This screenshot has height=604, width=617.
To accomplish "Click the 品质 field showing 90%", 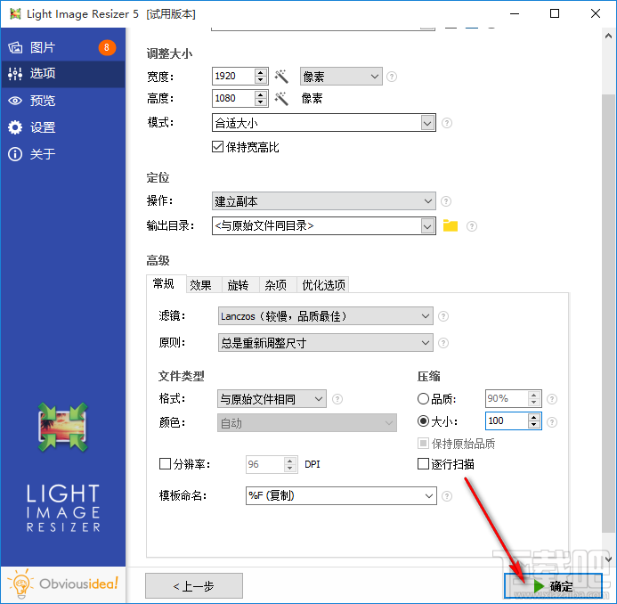I will point(507,398).
